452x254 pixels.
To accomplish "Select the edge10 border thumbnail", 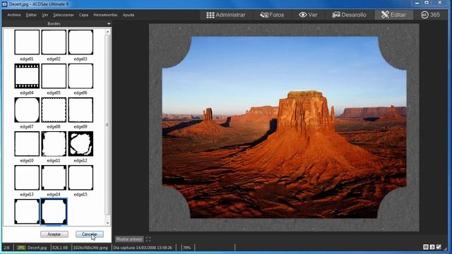I will 27,144.
